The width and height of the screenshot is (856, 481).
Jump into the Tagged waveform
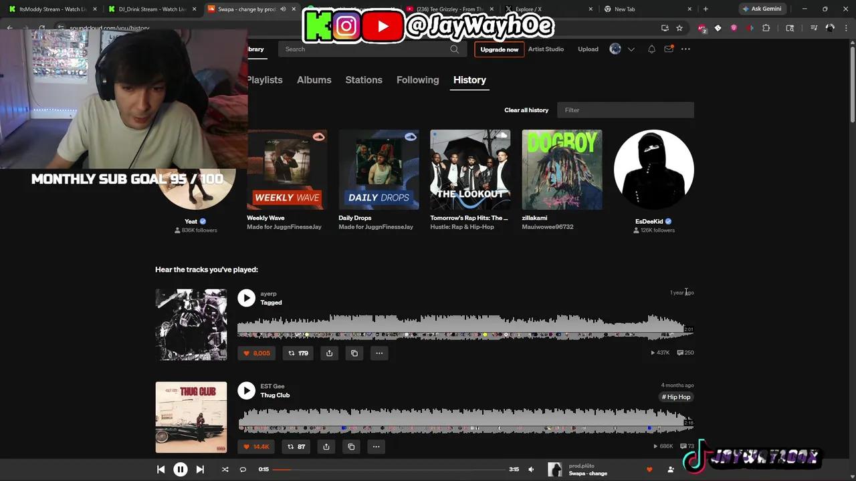point(465,327)
